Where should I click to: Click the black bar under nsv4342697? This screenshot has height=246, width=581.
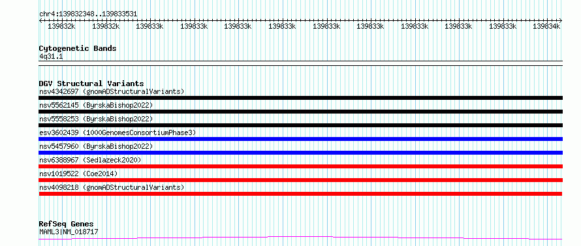pos(300,98)
